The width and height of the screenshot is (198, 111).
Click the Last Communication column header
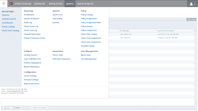coord(175,31)
